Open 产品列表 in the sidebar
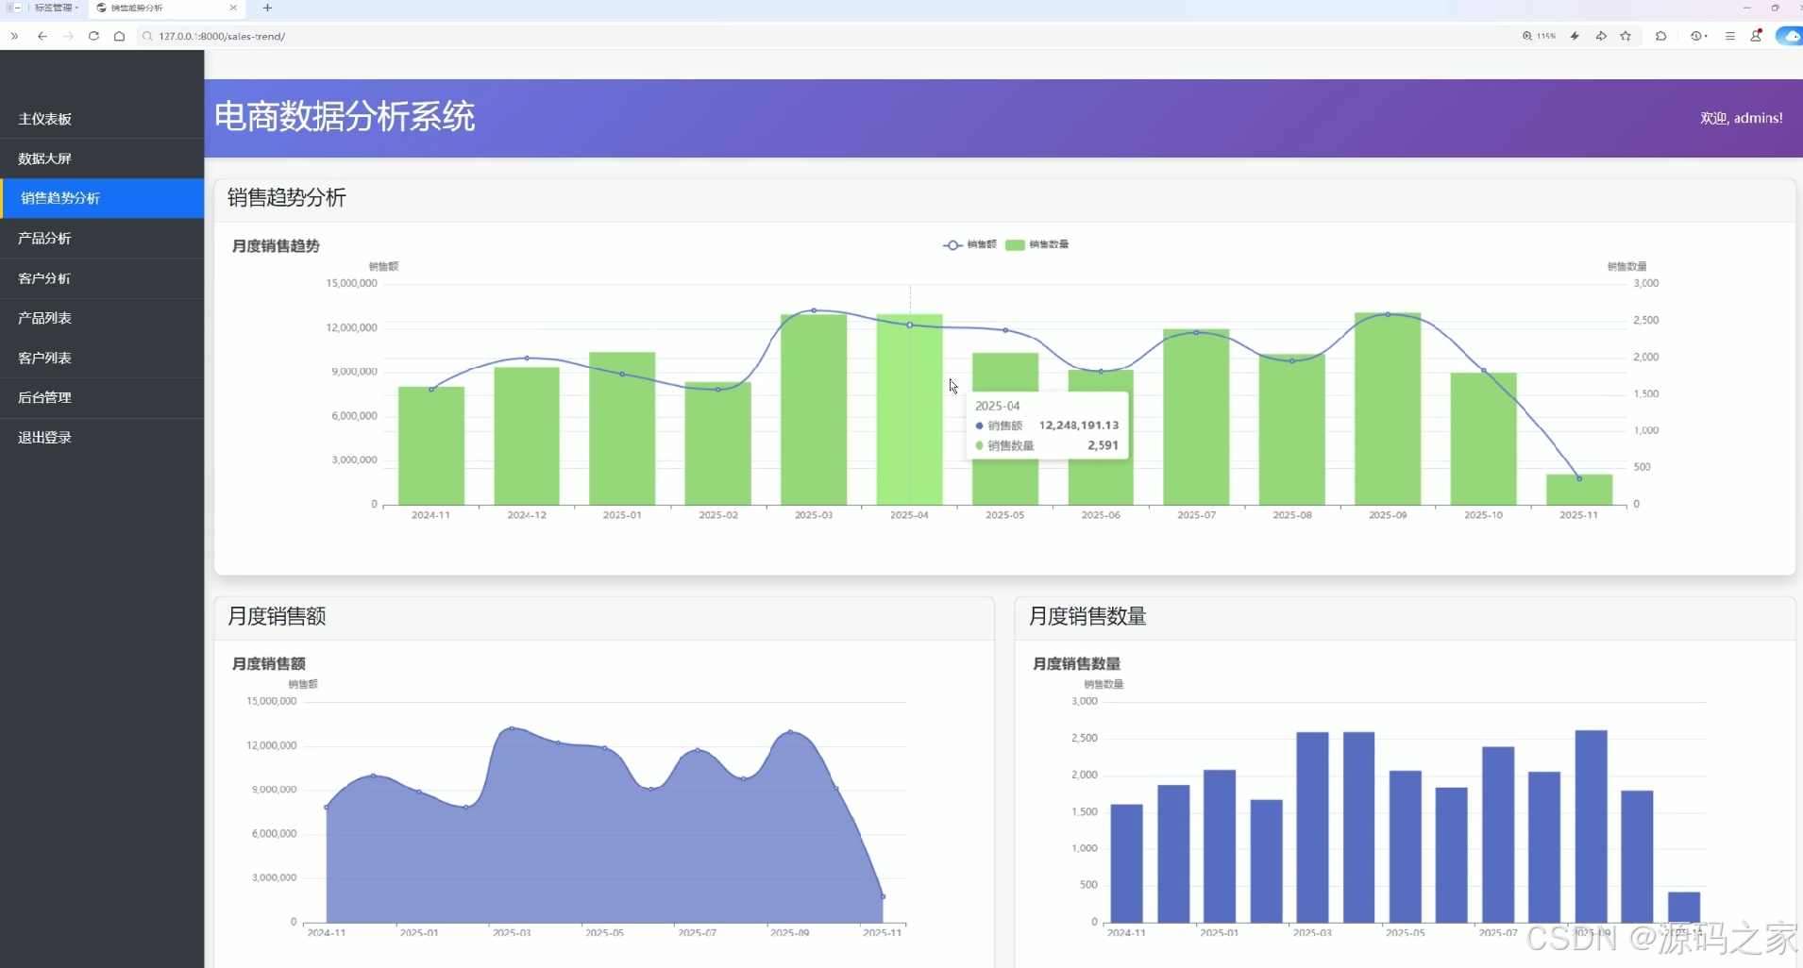This screenshot has width=1803, height=968. pyautogui.click(x=102, y=318)
